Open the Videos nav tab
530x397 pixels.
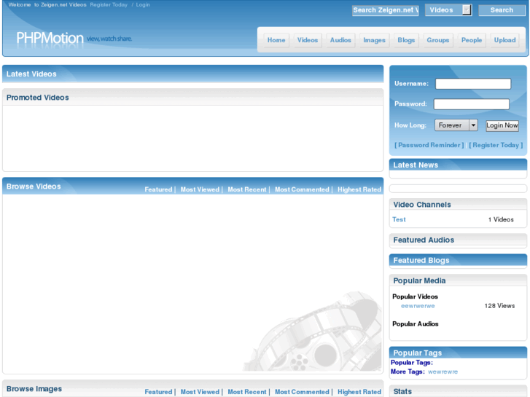point(307,40)
